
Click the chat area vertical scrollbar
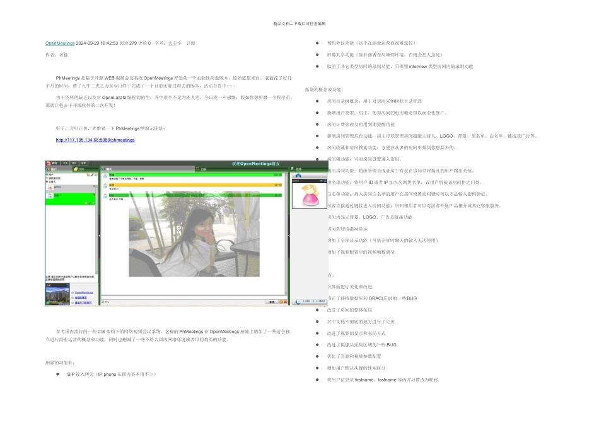(x=286, y=233)
